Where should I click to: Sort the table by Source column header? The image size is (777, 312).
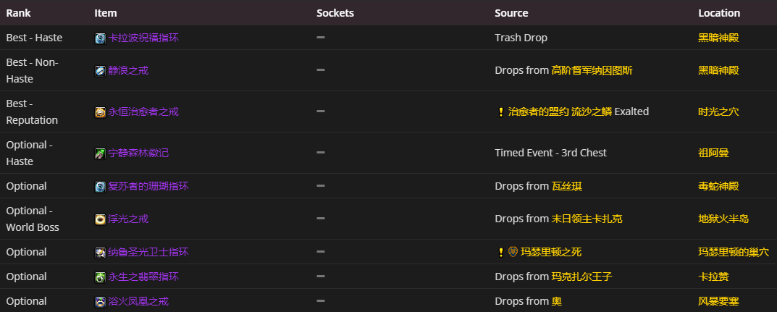click(511, 13)
